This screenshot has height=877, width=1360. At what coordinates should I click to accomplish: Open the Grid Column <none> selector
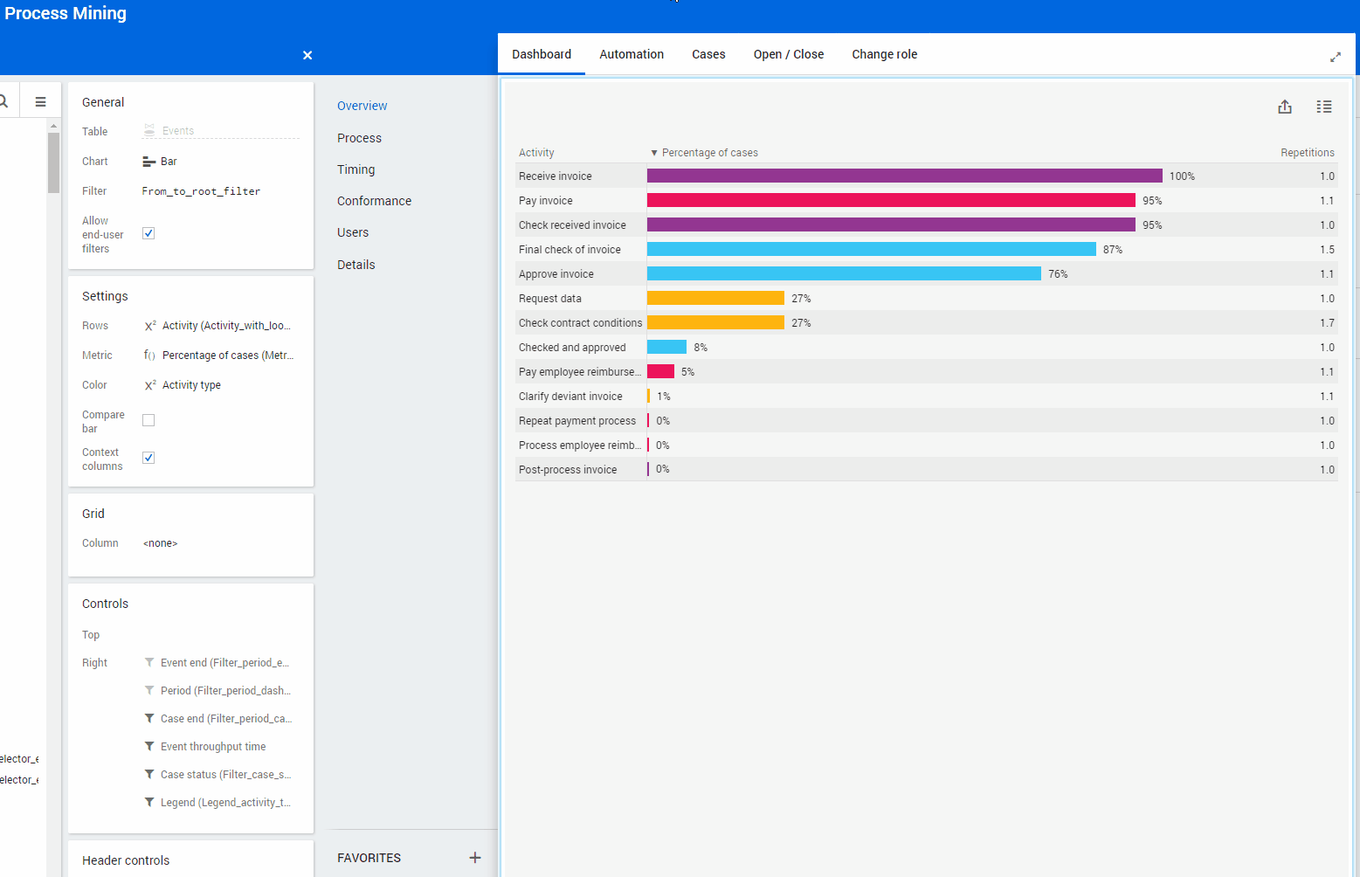(161, 543)
